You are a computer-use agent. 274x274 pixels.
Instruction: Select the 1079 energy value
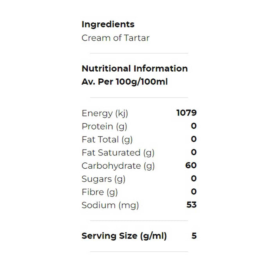tap(186, 113)
